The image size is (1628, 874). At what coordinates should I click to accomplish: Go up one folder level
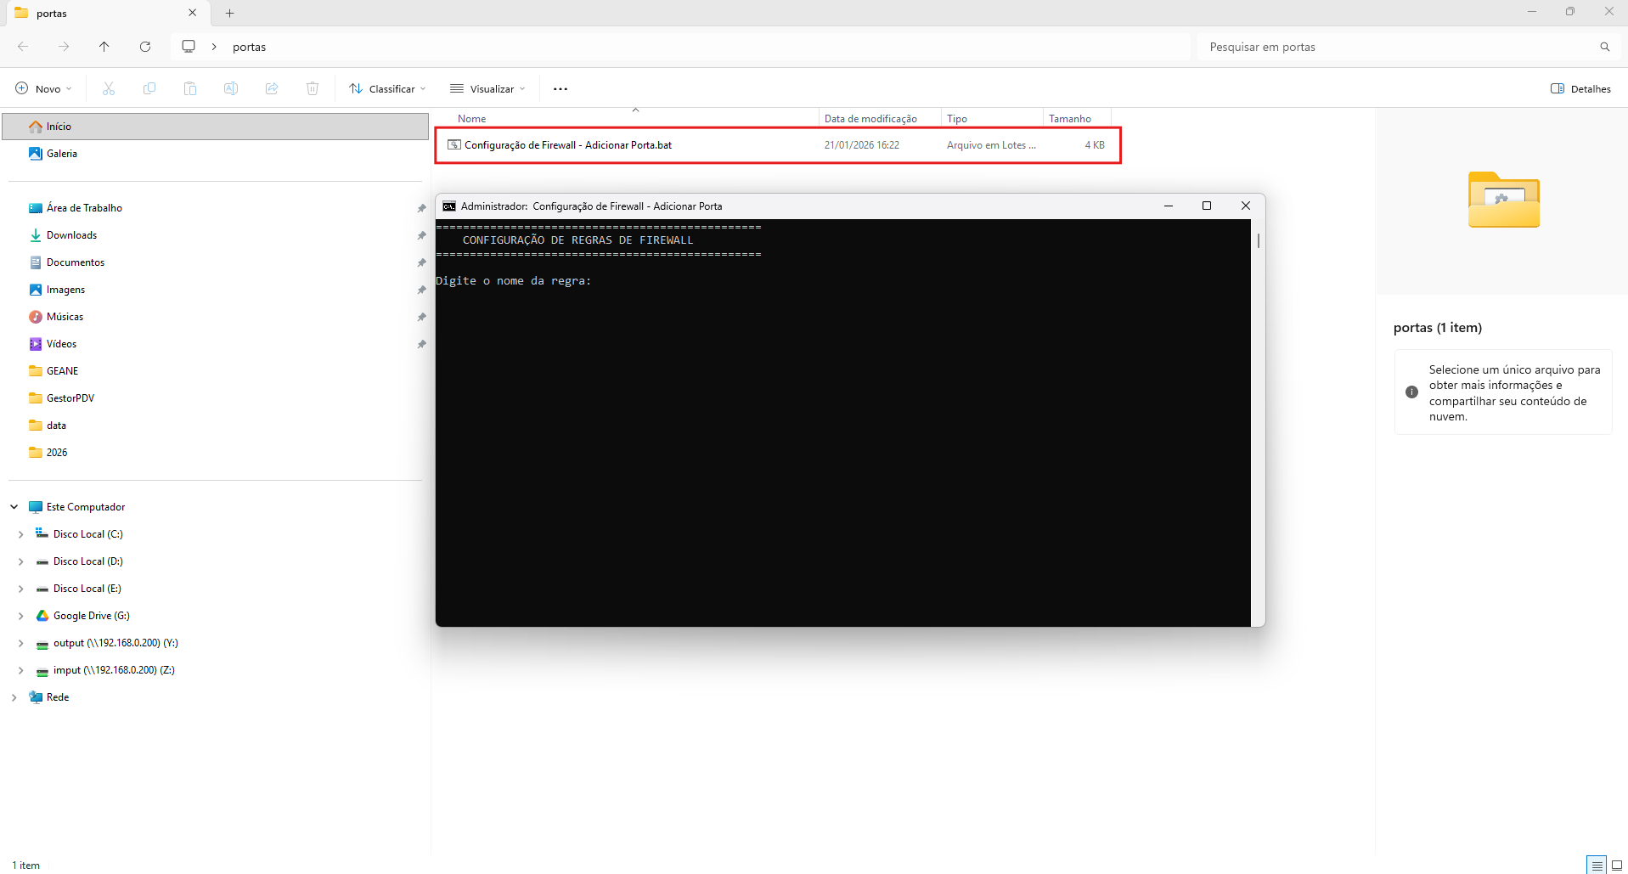point(104,47)
